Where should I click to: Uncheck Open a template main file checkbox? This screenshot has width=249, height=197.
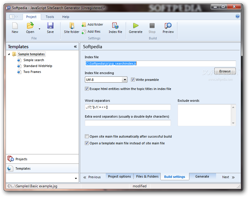click(87, 143)
